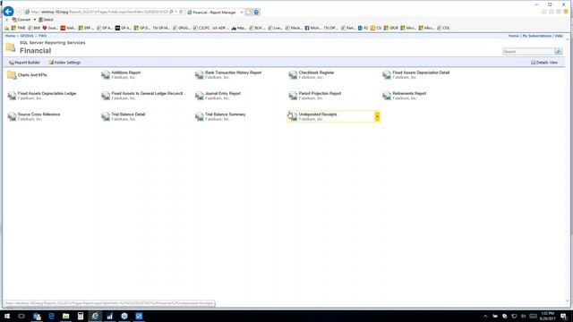Open the Journal Entry Report
Screen dimensions: 573x322
tap(223, 93)
